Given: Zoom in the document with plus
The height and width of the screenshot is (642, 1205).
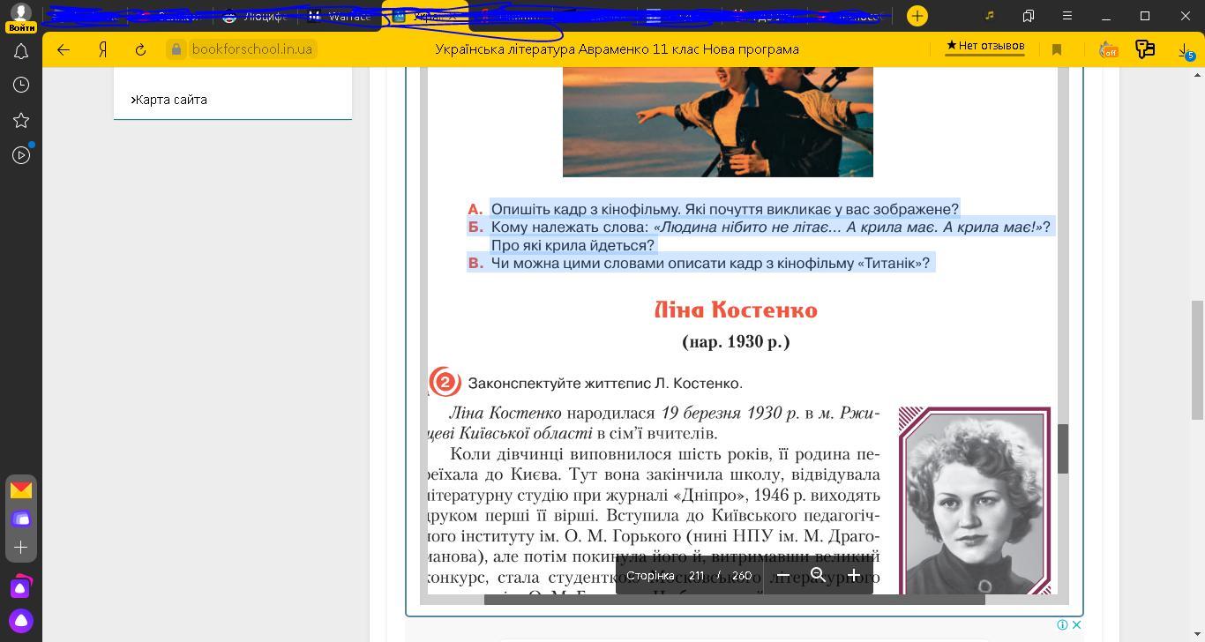Looking at the screenshot, I should coord(854,575).
